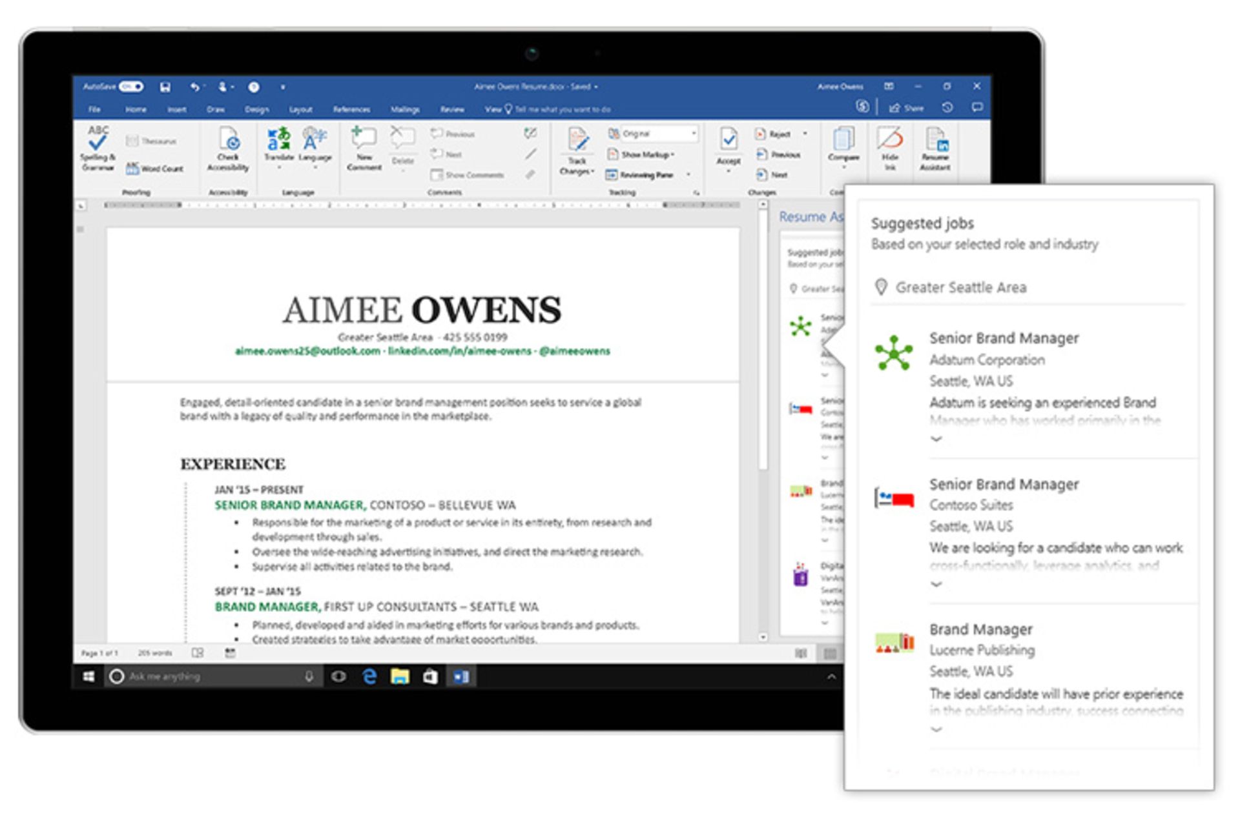Viewport: 1240px width, 826px height.
Task: Expand Lucerne Publishing job description
Action: coord(936,729)
